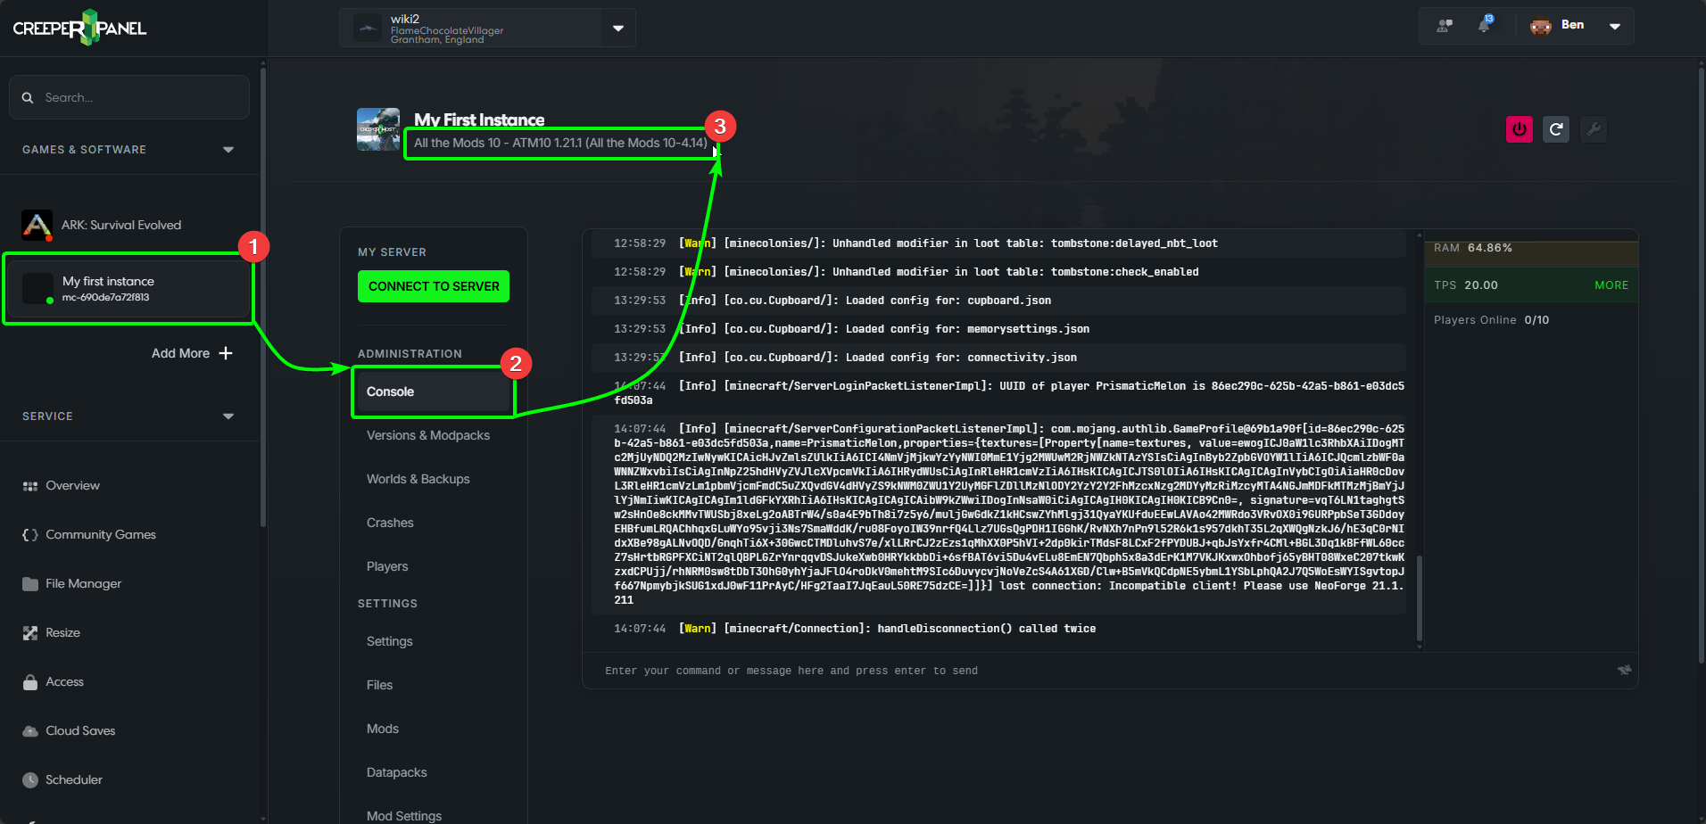
Task: Collapse the Service section
Action: click(228, 416)
